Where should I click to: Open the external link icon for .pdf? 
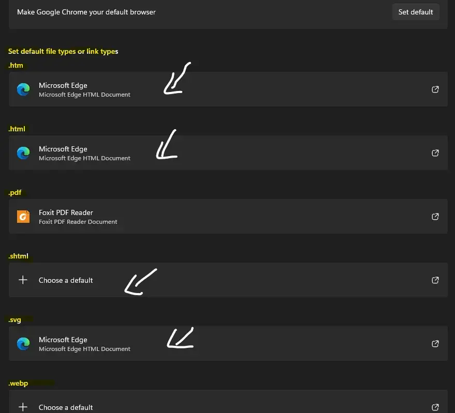pos(435,217)
